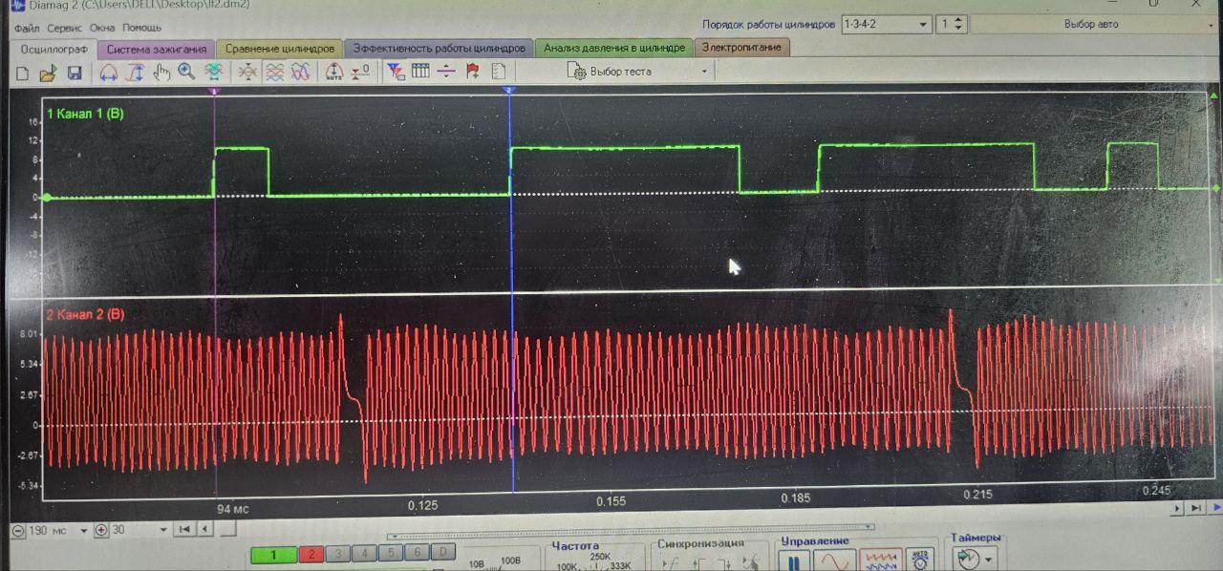Click the red flag marker icon
This screenshot has height=571, width=1223.
pyautogui.click(x=472, y=72)
